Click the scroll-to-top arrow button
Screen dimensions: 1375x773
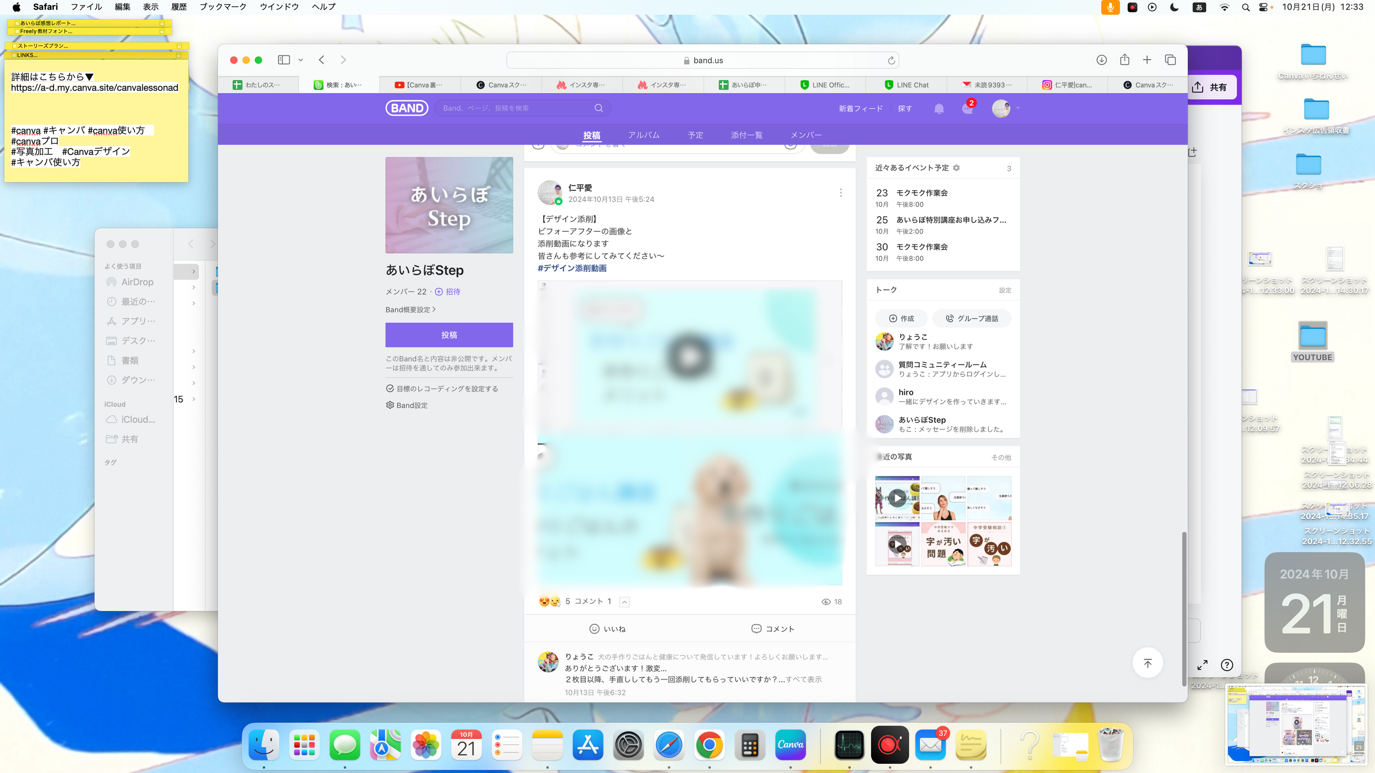click(x=1147, y=663)
